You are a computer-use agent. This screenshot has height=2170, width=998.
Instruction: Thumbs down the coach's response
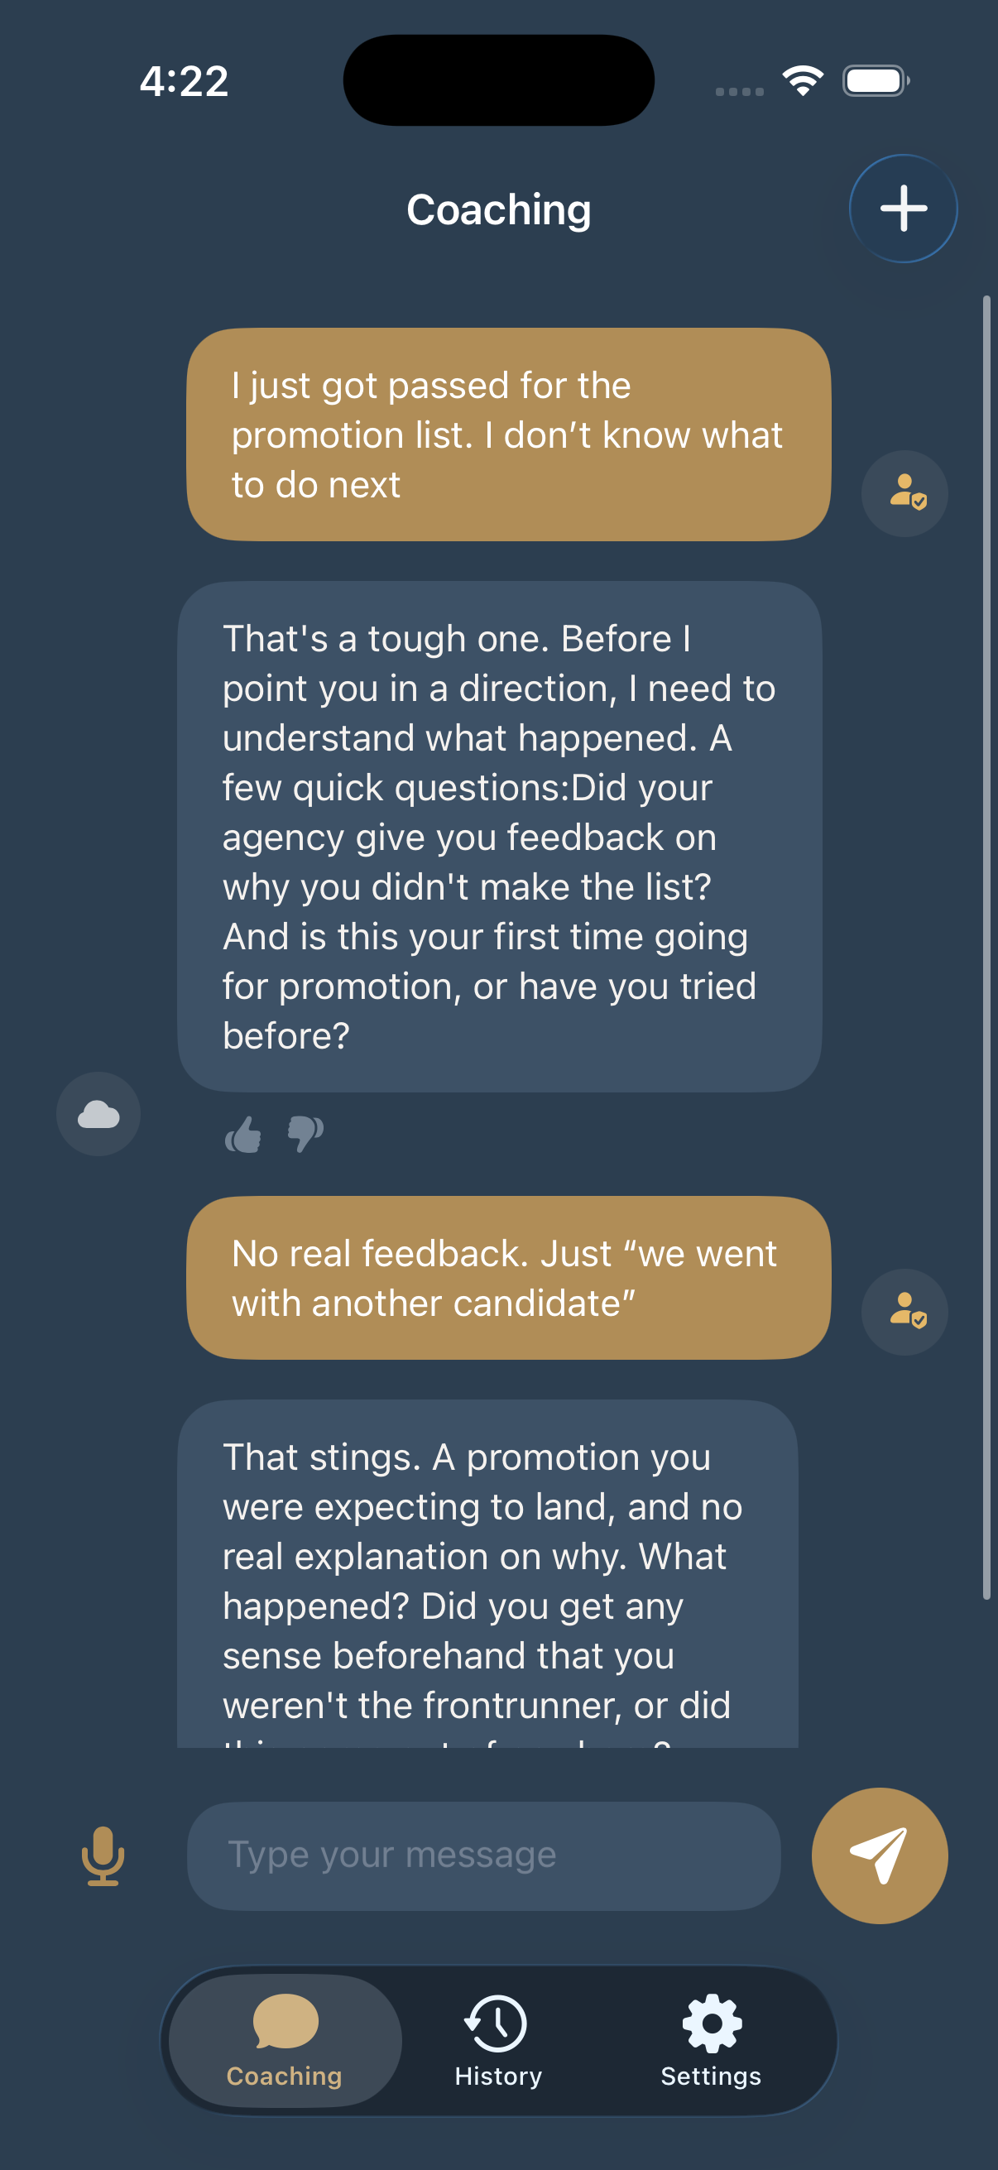click(x=305, y=1135)
